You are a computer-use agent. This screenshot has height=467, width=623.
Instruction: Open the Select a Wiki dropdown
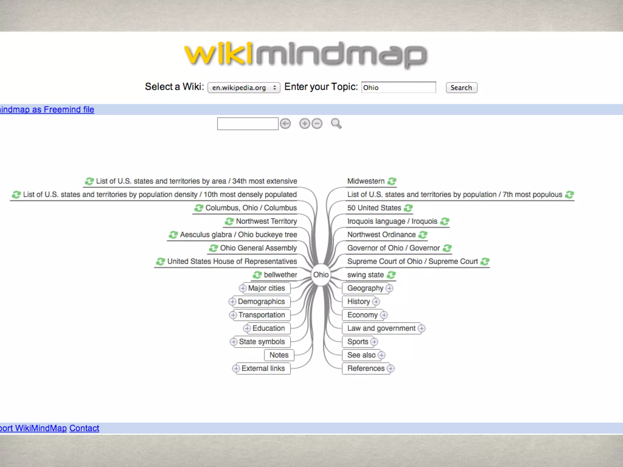click(244, 88)
